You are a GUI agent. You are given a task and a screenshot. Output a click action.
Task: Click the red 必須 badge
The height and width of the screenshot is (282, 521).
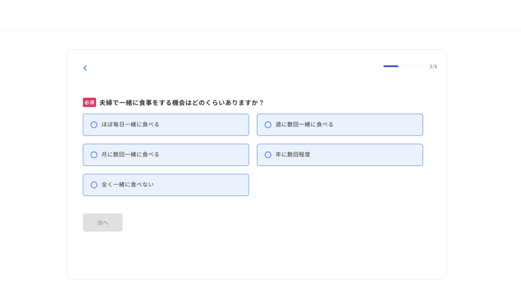pyautogui.click(x=90, y=102)
